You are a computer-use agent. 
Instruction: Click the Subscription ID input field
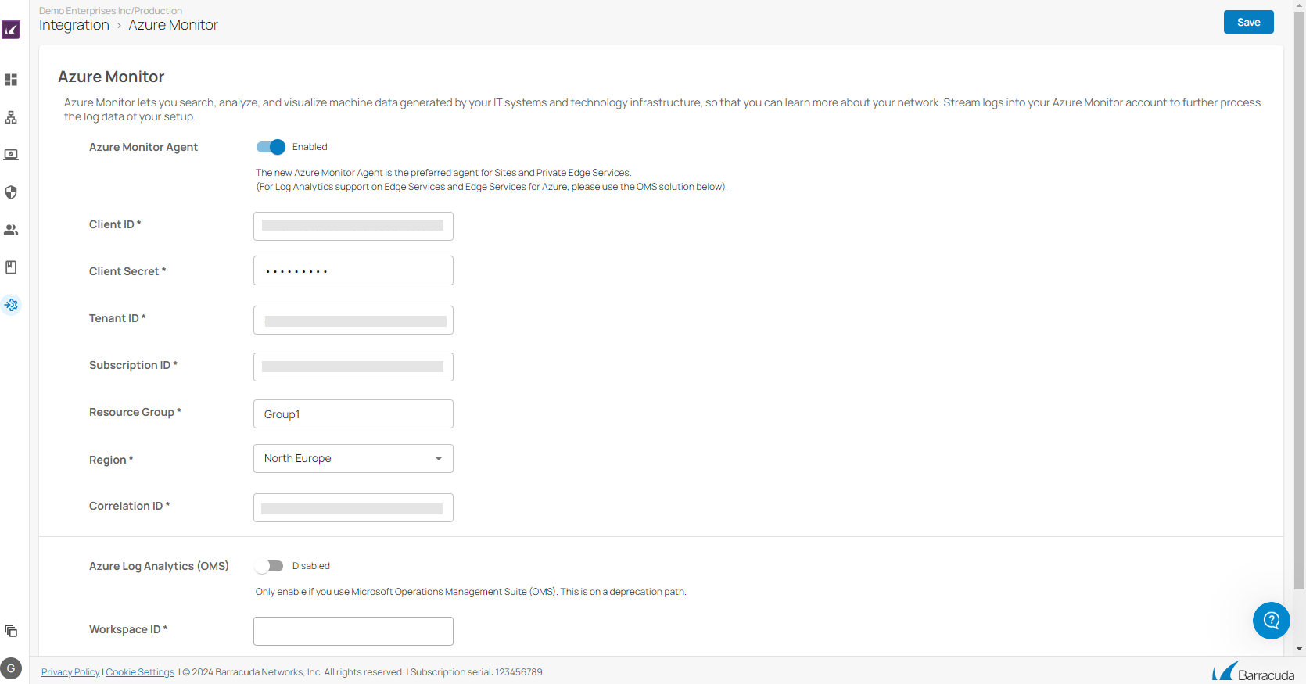[353, 367]
